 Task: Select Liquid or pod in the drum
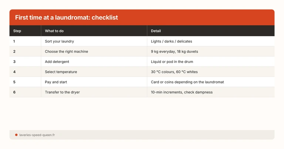tap(172, 61)
